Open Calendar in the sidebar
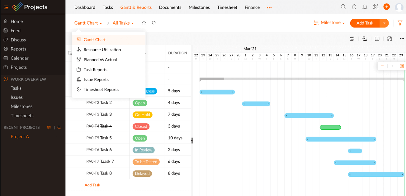Image resolution: width=406 pixels, height=196 pixels. coord(19,58)
